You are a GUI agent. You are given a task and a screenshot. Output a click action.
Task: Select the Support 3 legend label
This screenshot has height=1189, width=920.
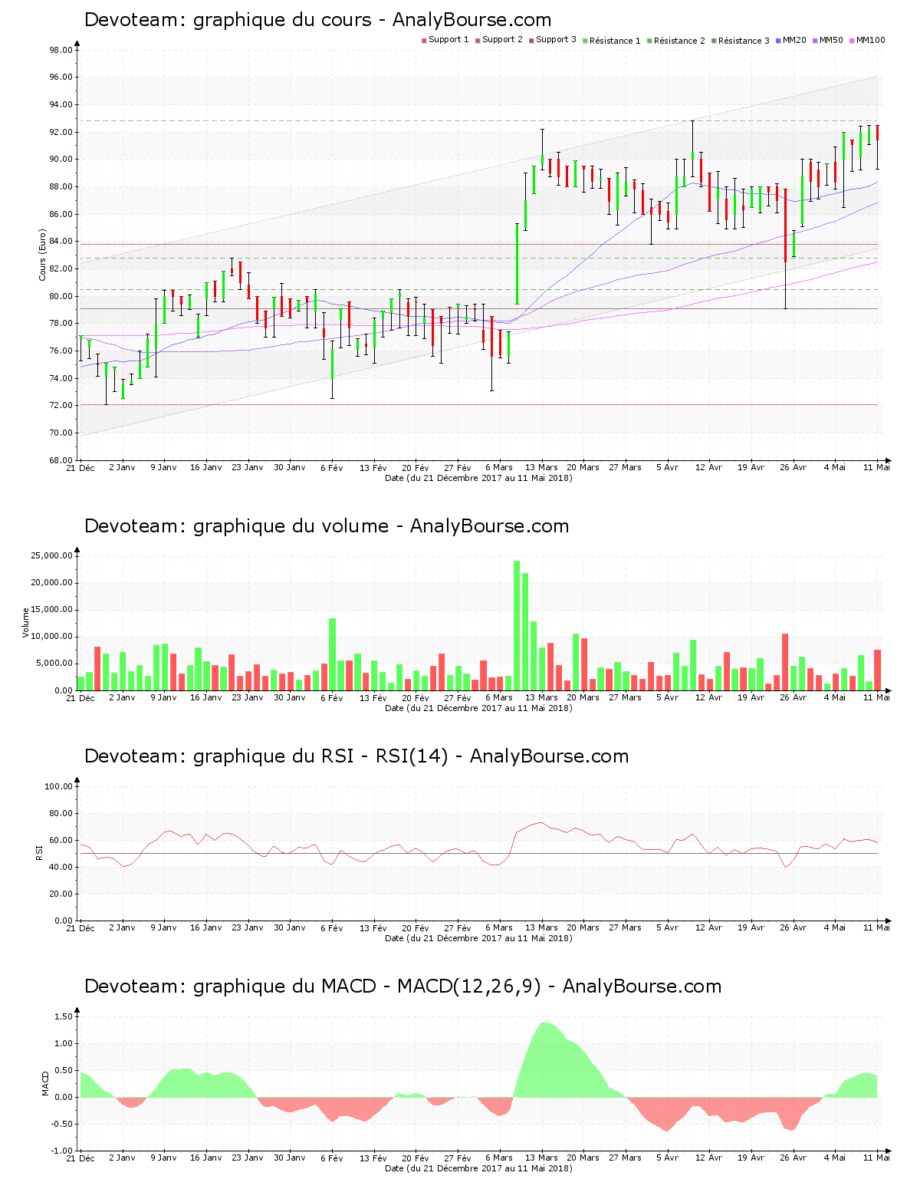coord(556,40)
